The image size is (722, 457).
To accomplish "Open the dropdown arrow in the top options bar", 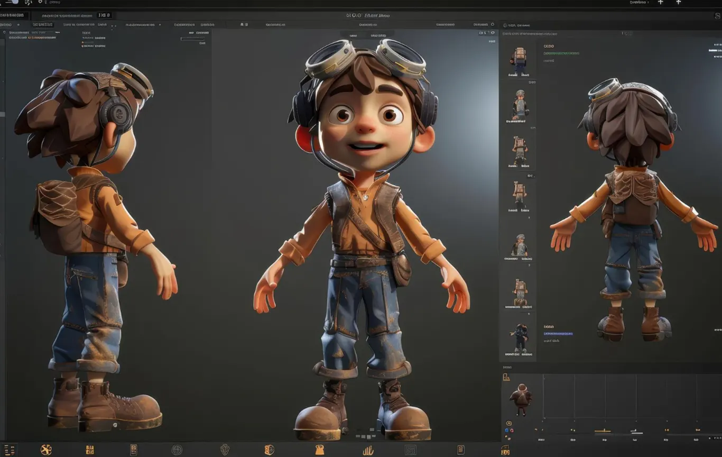I will pos(160,25).
